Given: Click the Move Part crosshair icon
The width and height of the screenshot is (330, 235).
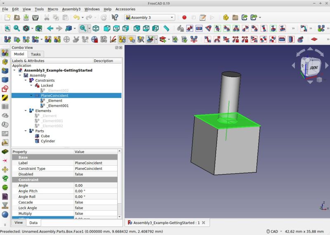Looking at the screenshot, I should coord(66,39).
